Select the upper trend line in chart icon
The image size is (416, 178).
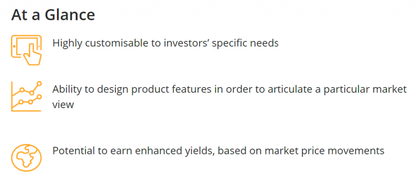click(x=26, y=89)
